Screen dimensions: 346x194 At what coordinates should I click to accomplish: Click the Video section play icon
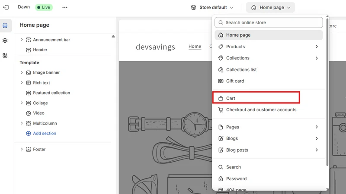29,113
